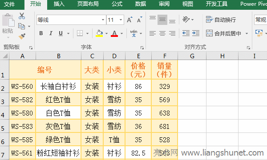
Task: Open the clipboard group dialog launcher
Action: click(x=31, y=48)
